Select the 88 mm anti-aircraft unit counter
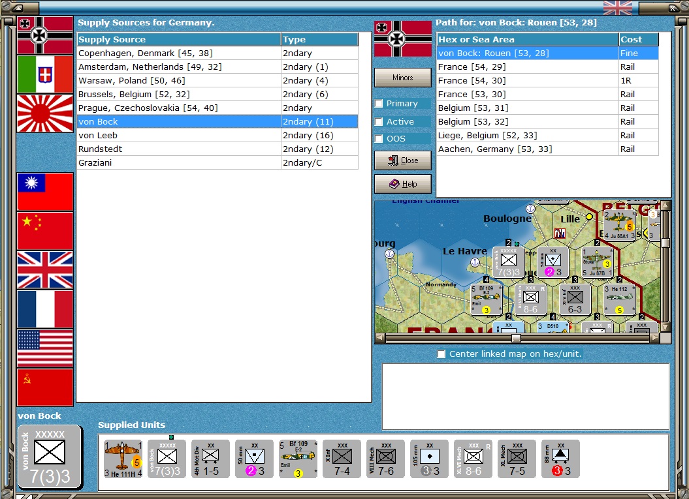 [x=560, y=459]
